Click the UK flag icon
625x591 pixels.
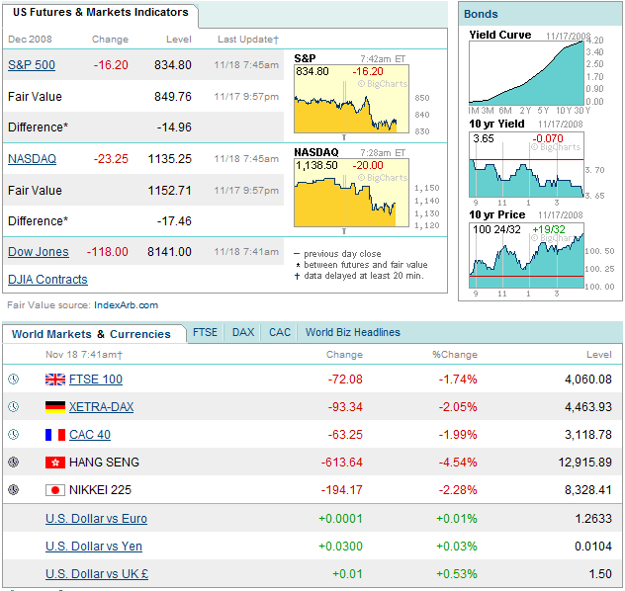point(54,379)
